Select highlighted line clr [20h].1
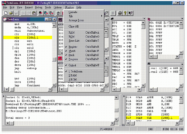Screen dimensions: 187x134 [28, 38]
